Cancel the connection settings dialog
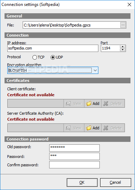The height and width of the screenshot is (190, 135). (115, 182)
